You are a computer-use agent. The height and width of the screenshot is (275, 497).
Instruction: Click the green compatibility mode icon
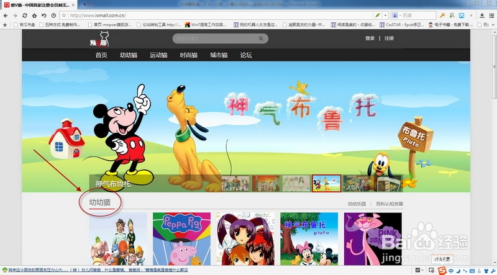(x=377, y=15)
